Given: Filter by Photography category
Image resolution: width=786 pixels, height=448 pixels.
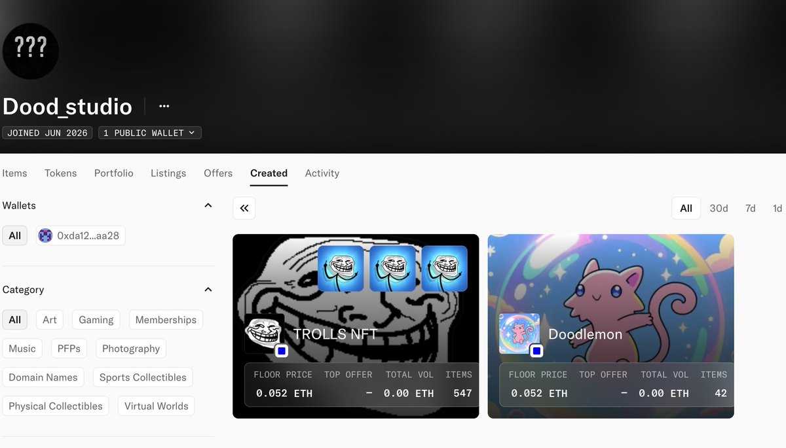Looking at the screenshot, I should click(131, 349).
